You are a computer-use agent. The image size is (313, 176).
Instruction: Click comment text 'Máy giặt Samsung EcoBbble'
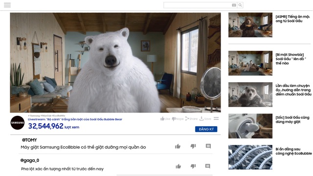tap(83, 147)
